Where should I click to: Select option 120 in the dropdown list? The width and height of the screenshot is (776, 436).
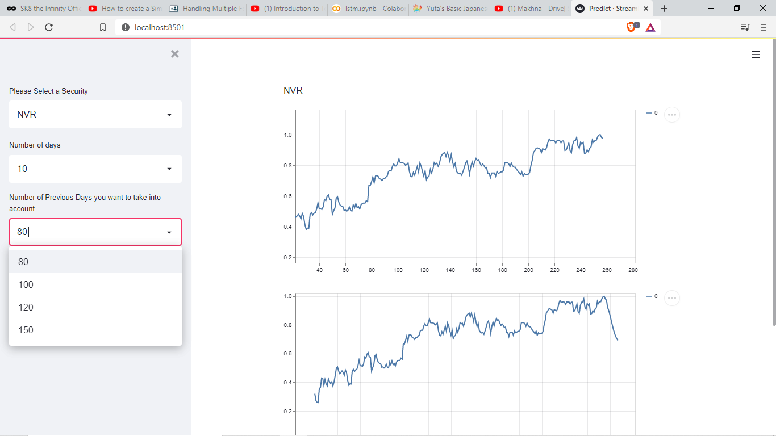95,307
